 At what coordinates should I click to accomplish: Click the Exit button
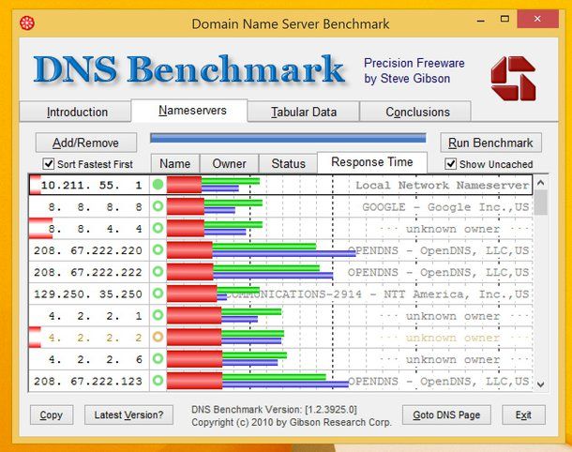coord(523,414)
